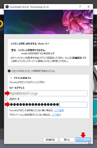Click the info icon beside license request message

tap(9, 71)
